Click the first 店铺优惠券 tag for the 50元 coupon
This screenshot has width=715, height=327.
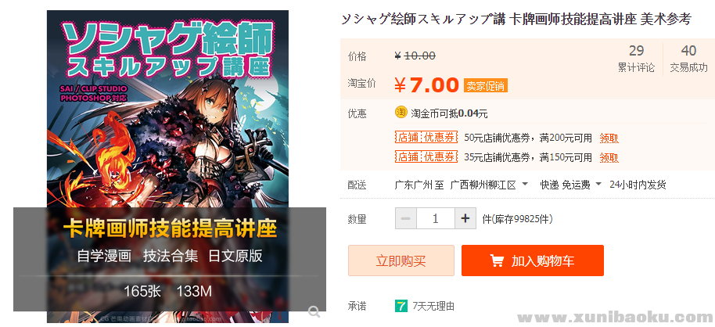426,137
